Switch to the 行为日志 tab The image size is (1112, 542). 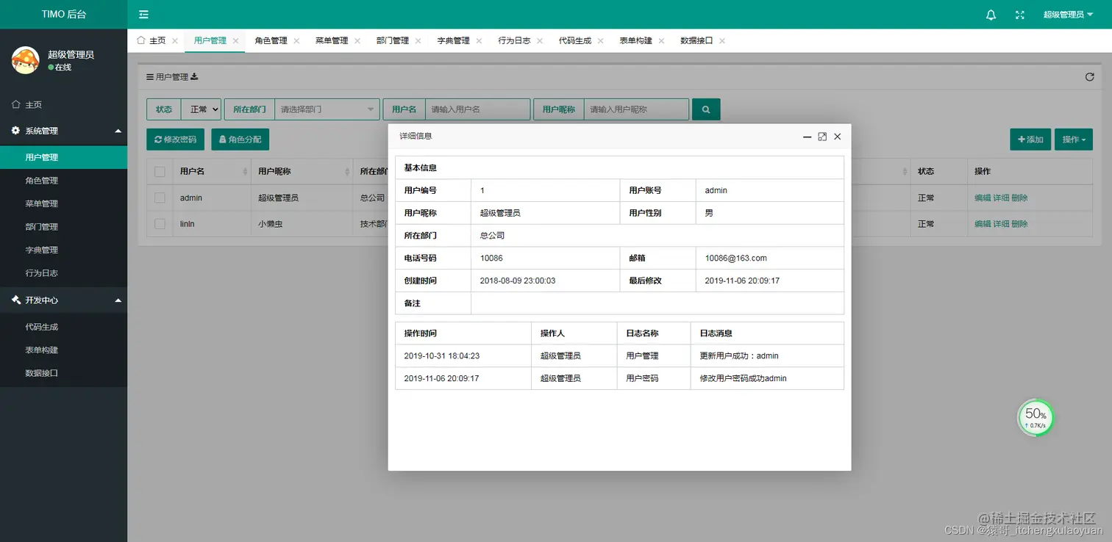point(514,41)
